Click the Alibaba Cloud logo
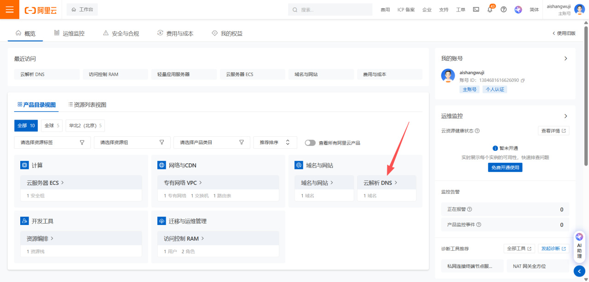This screenshot has width=589, height=282. point(40,10)
